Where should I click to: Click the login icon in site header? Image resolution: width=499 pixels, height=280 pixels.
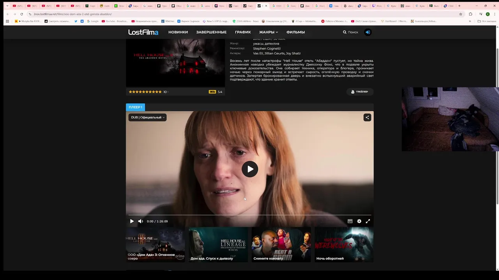(368, 32)
